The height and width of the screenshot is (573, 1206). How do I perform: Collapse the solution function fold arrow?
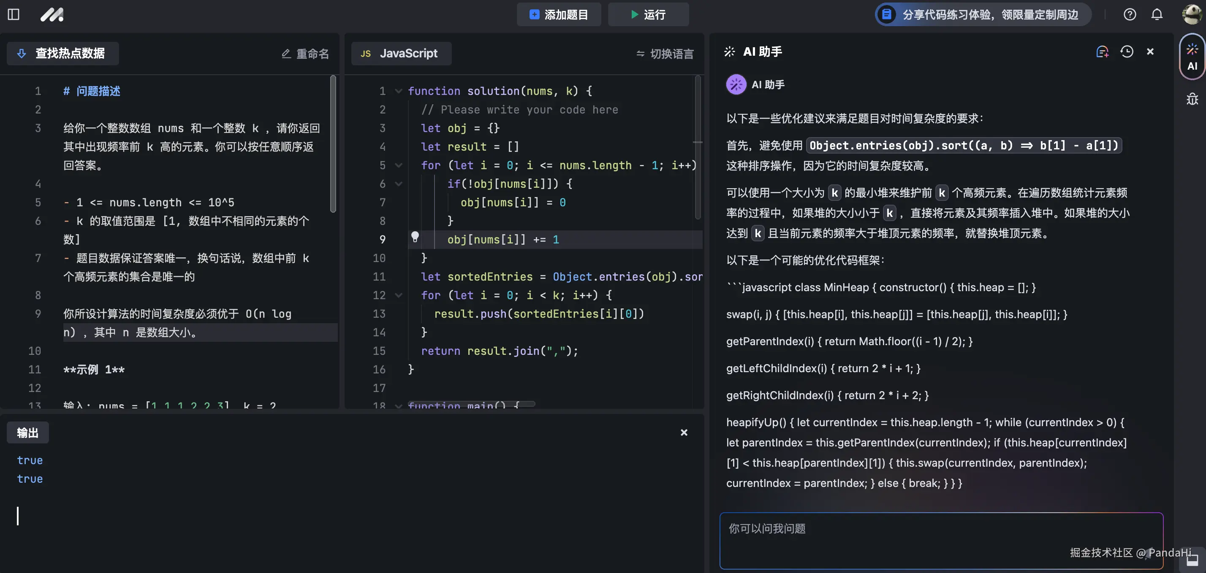click(399, 91)
